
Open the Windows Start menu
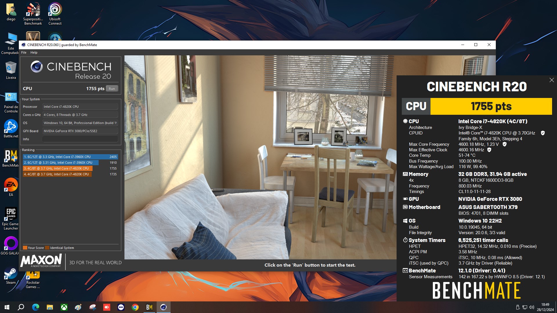pos(7,307)
